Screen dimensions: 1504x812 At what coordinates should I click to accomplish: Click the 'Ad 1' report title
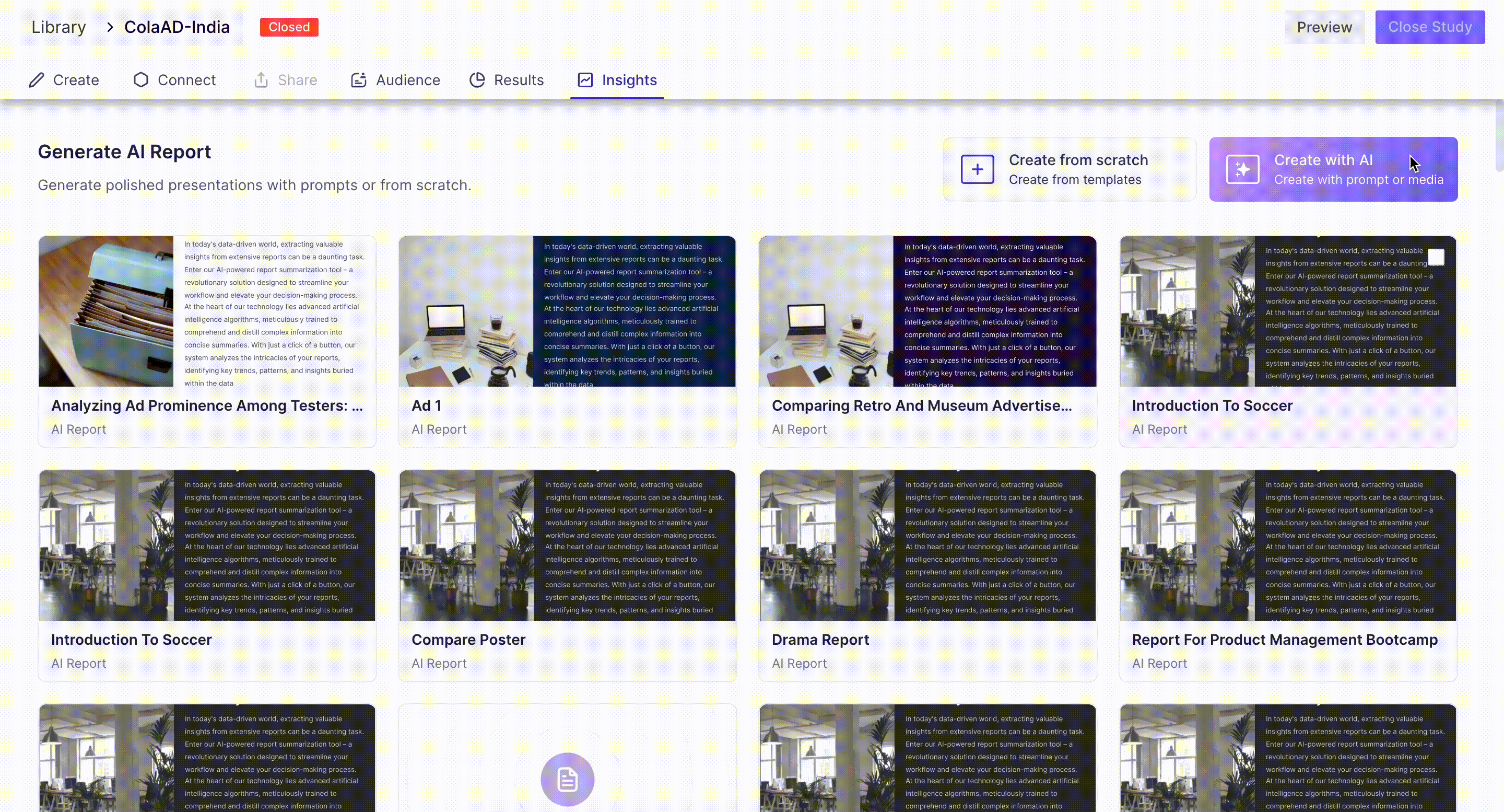pos(426,405)
